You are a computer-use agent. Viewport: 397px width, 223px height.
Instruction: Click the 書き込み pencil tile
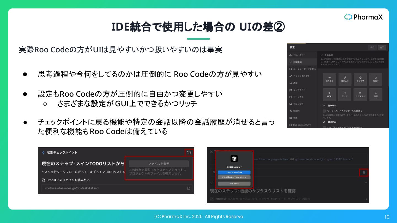[x=345, y=79]
